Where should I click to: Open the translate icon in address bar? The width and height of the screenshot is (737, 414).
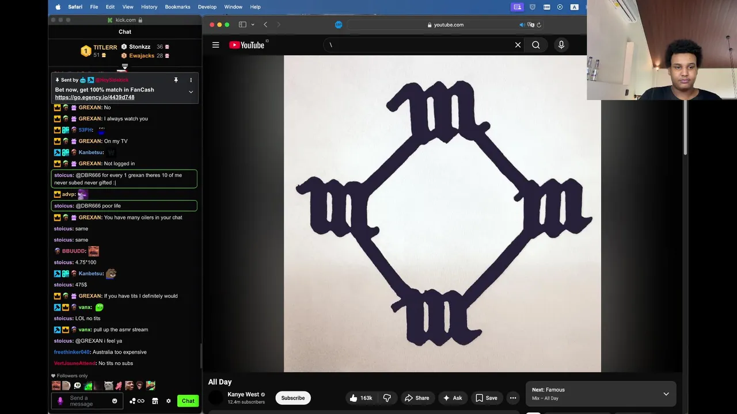coord(531,25)
